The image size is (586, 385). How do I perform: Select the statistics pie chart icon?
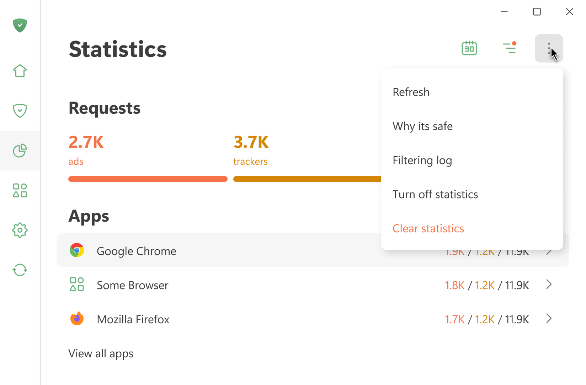20,151
